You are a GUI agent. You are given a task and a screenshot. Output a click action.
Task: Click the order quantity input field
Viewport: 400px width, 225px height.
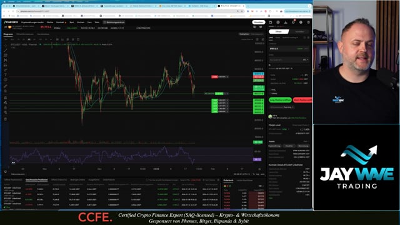289,60
